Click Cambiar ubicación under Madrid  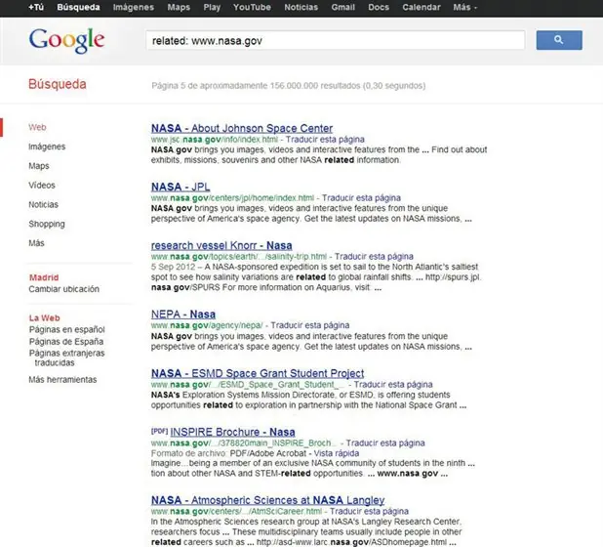pyautogui.click(x=63, y=289)
